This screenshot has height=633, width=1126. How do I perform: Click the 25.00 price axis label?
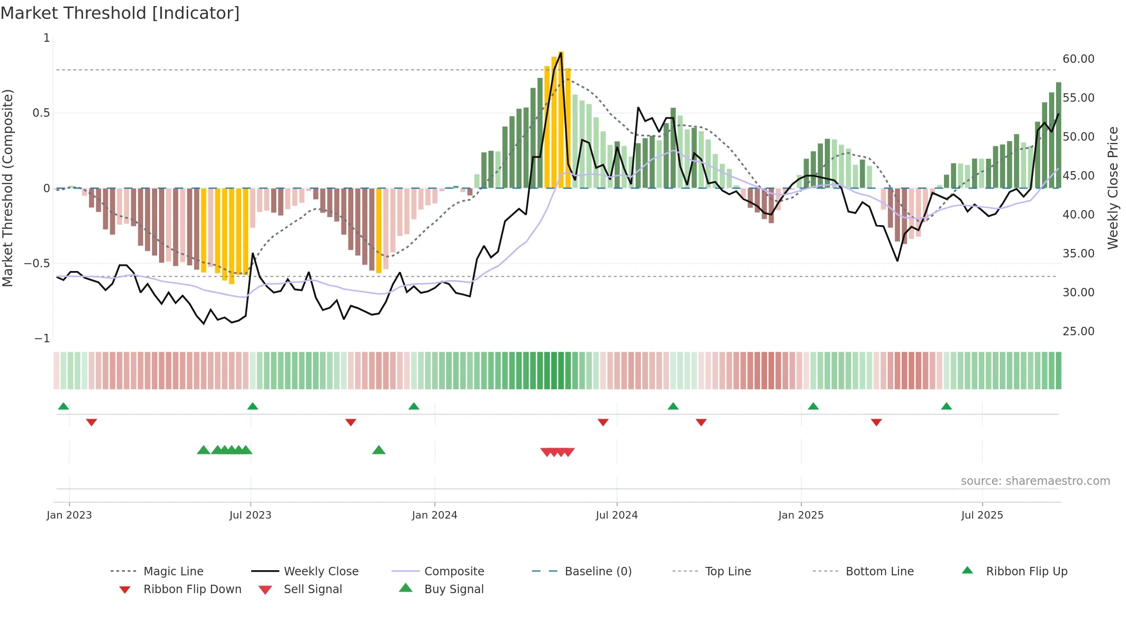(x=1079, y=332)
